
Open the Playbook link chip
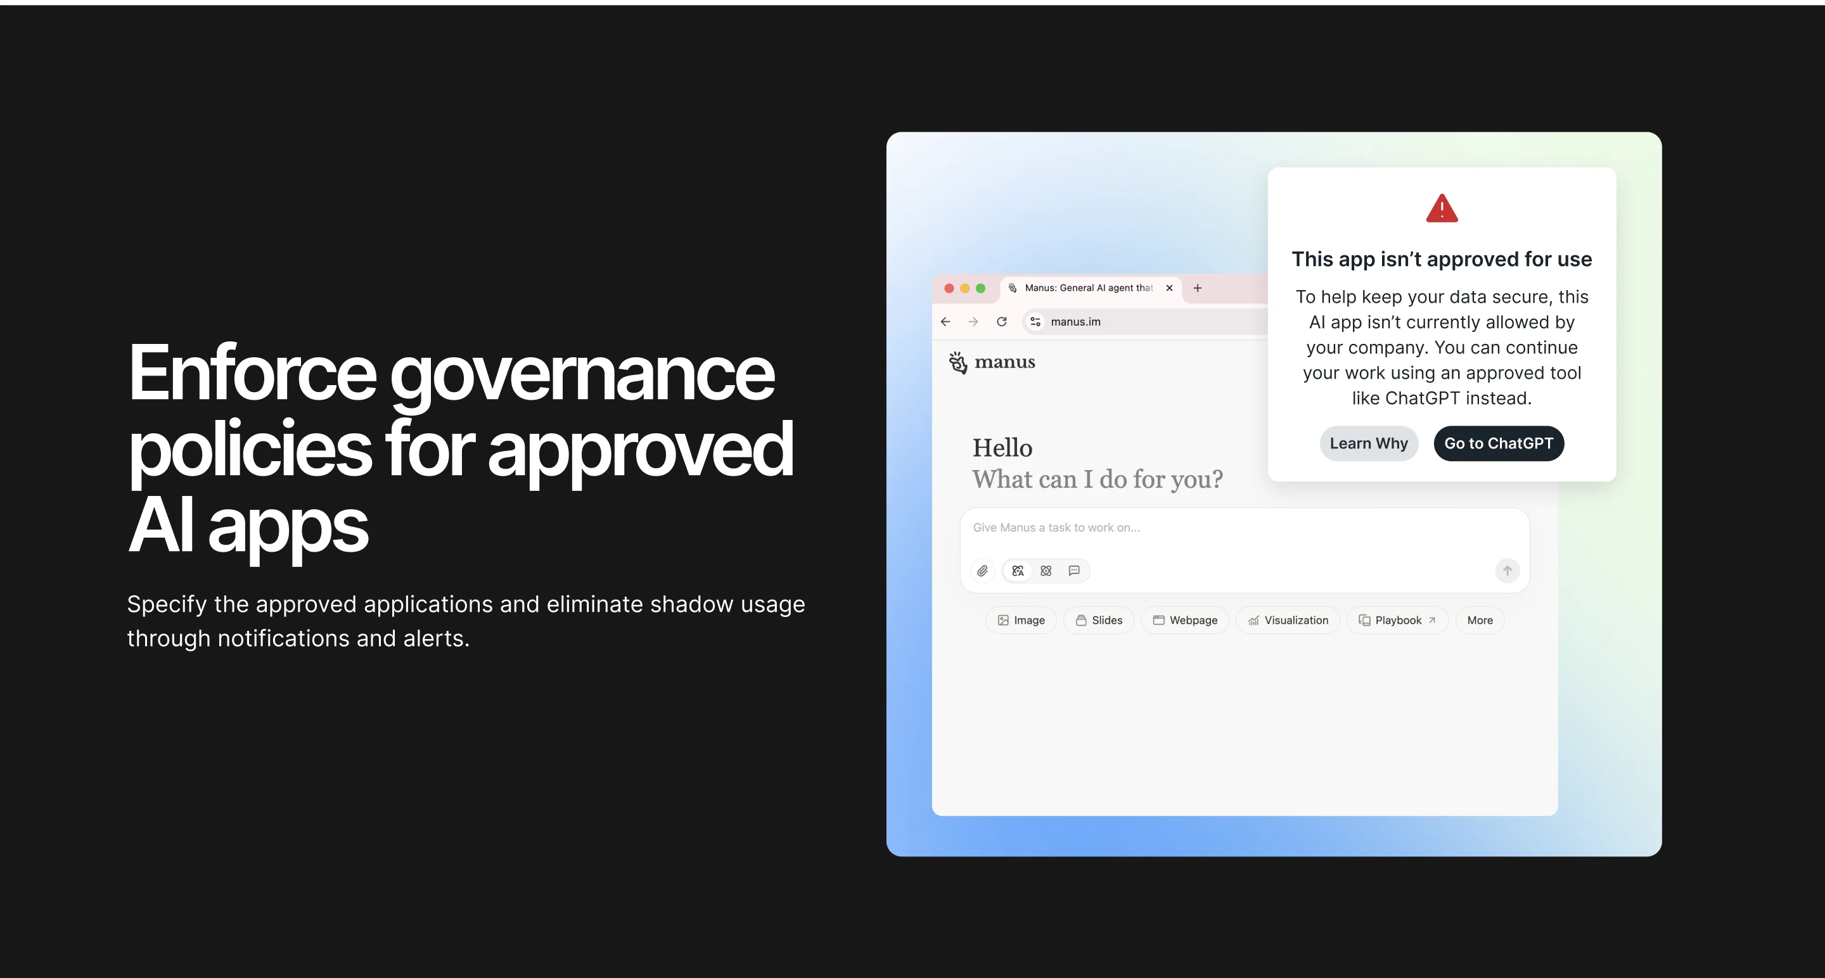pos(1398,620)
